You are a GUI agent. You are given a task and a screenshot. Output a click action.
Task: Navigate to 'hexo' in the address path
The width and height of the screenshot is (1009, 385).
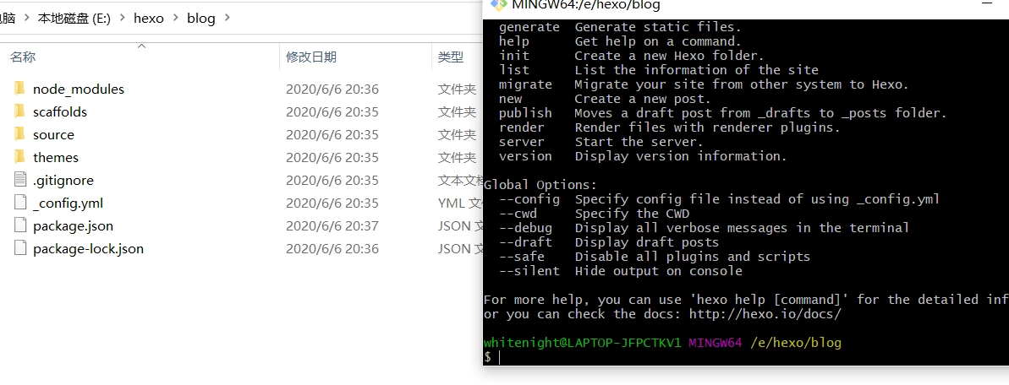(x=149, y=18)
